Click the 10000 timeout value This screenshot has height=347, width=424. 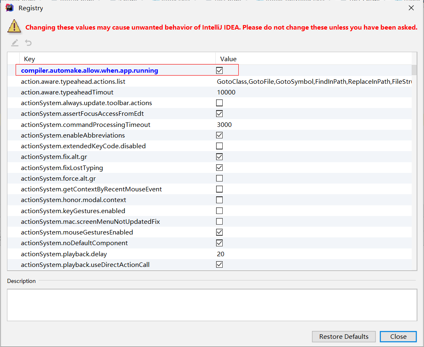tap(226, 92)
